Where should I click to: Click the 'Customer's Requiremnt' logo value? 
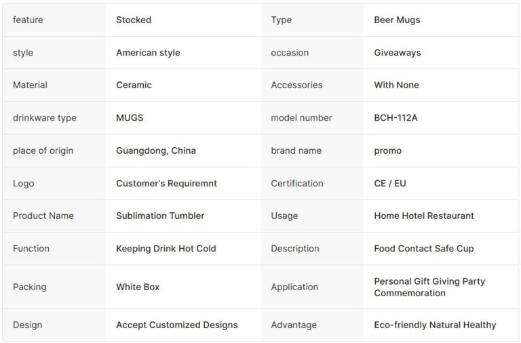coord(166,183)
